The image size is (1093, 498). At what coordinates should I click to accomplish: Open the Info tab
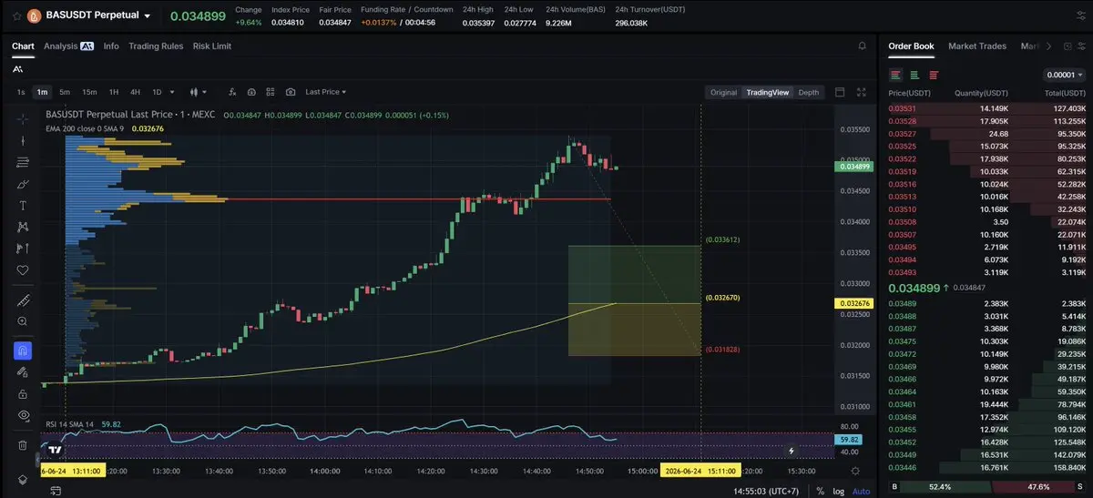(111, 46)
